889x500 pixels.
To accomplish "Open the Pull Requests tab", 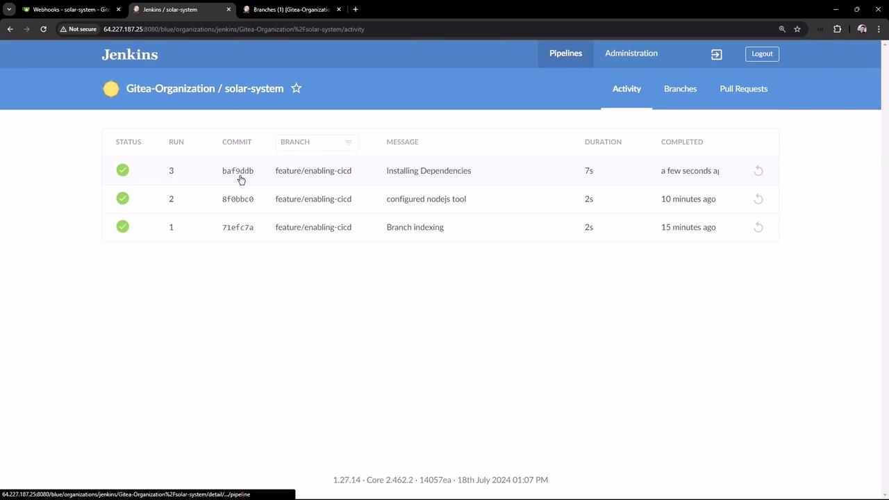I will coord(743,89).
